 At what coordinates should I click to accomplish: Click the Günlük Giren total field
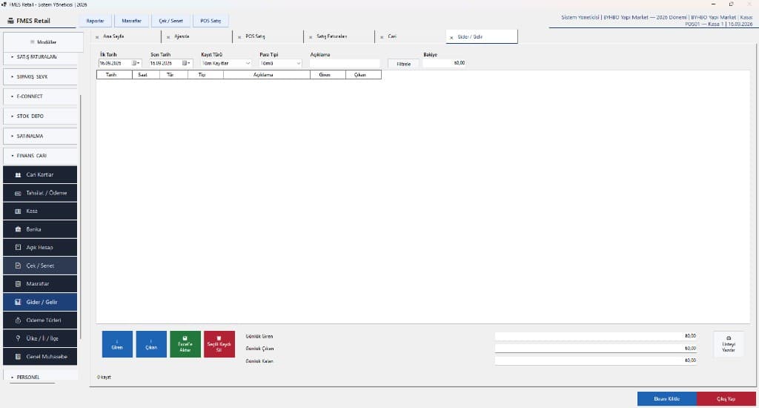(596, 336)
